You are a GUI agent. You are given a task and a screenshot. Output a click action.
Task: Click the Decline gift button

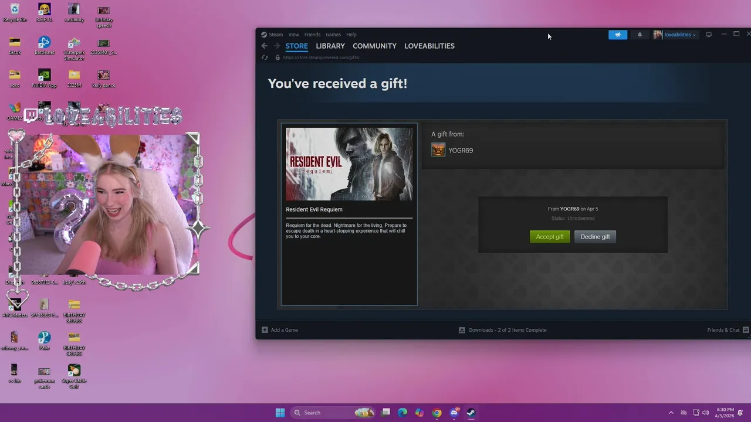[595, 237]
